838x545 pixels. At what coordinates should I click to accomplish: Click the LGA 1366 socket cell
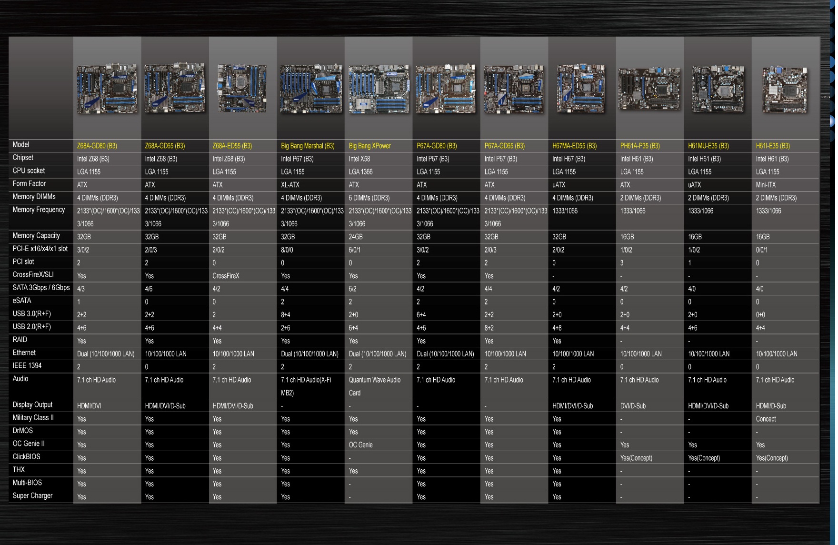(x=361, y=172)
